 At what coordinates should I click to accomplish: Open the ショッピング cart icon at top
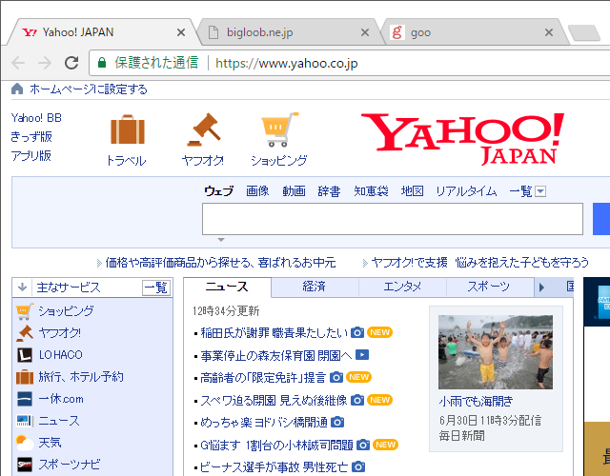(279, 129)
